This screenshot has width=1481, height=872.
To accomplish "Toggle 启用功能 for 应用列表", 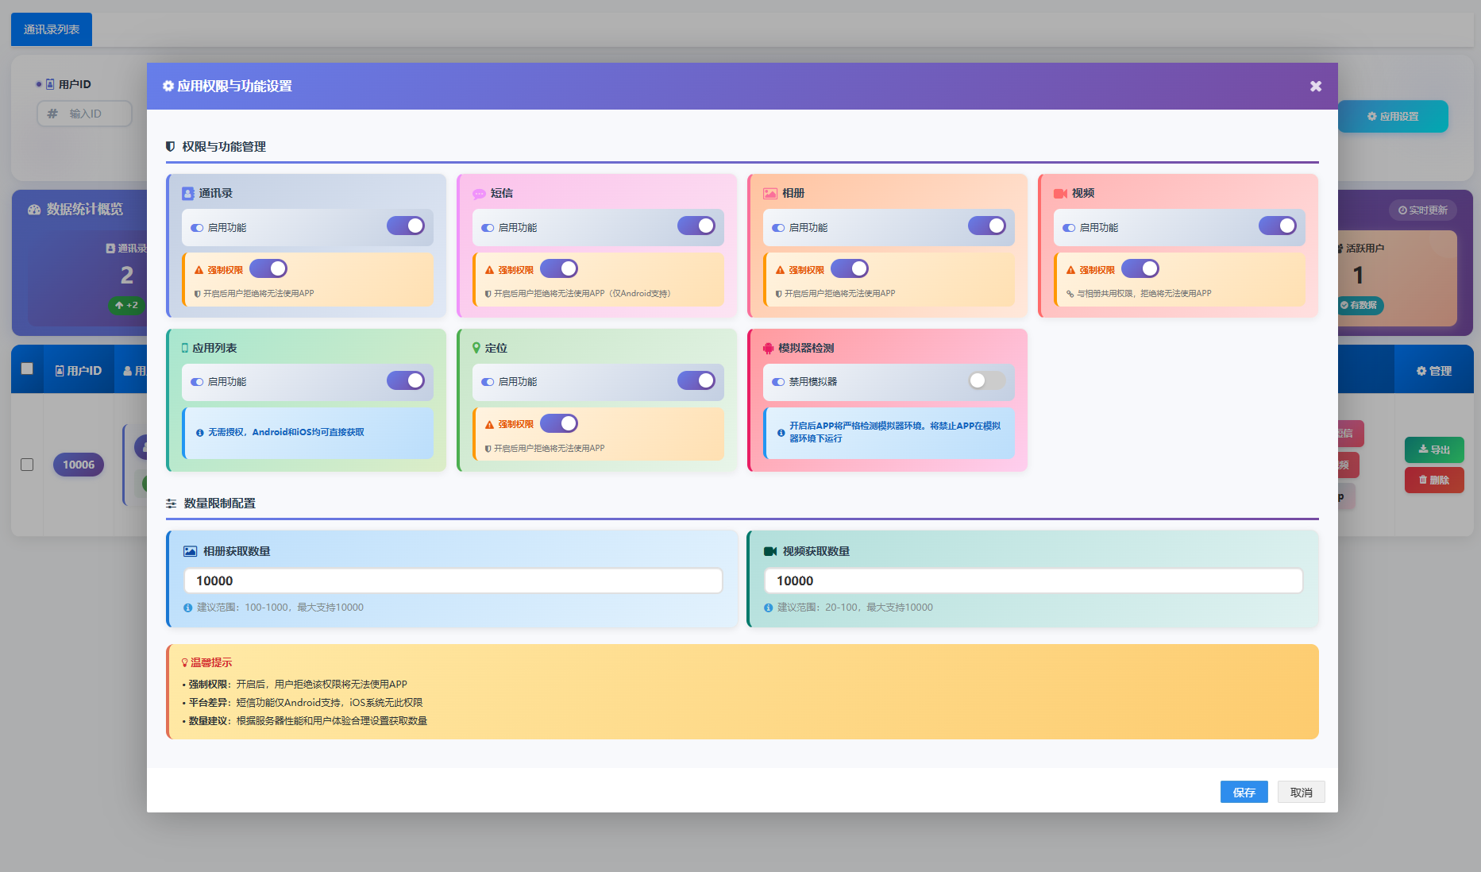I will point(406,381).
